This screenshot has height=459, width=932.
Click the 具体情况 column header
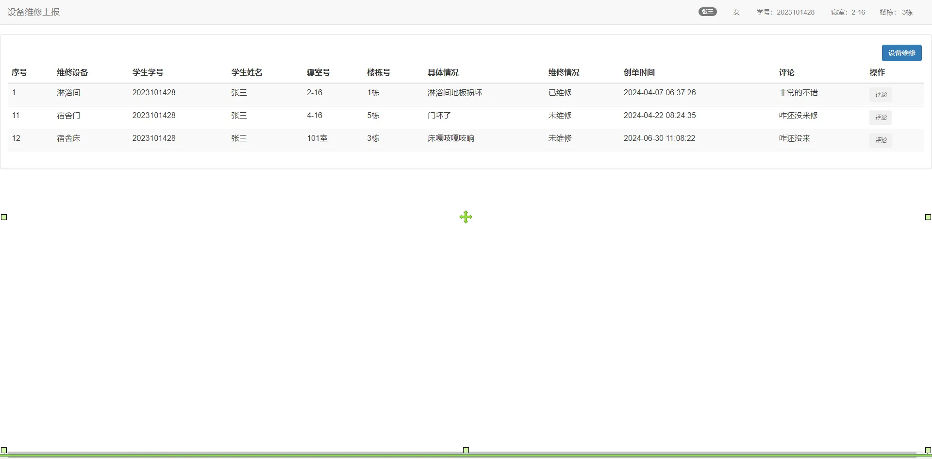point(443,72)
